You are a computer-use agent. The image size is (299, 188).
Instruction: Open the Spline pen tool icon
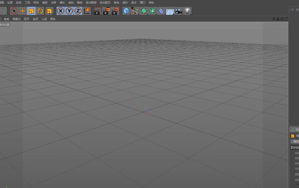pos(135,11)
